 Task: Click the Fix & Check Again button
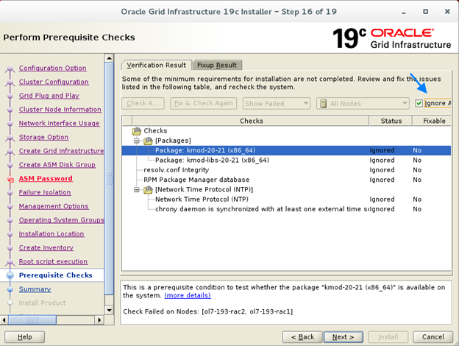pos(204,103)
